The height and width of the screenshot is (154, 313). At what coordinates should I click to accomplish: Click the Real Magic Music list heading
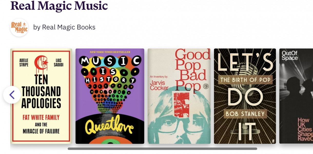coord(59,5)
